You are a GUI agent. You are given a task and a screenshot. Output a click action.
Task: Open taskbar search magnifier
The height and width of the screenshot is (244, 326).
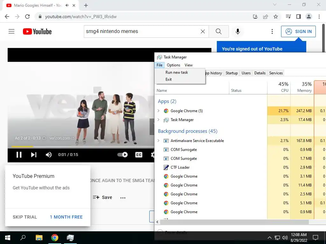(x=23, y=237)
